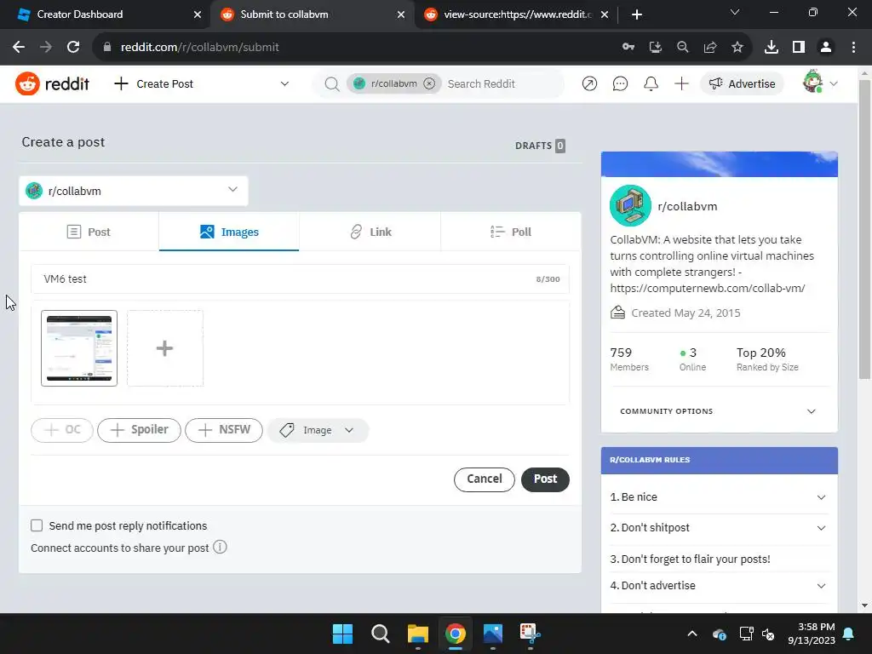The image size is (872, 654).
Task: Switch to the Post tab
Action: point(89,232)
